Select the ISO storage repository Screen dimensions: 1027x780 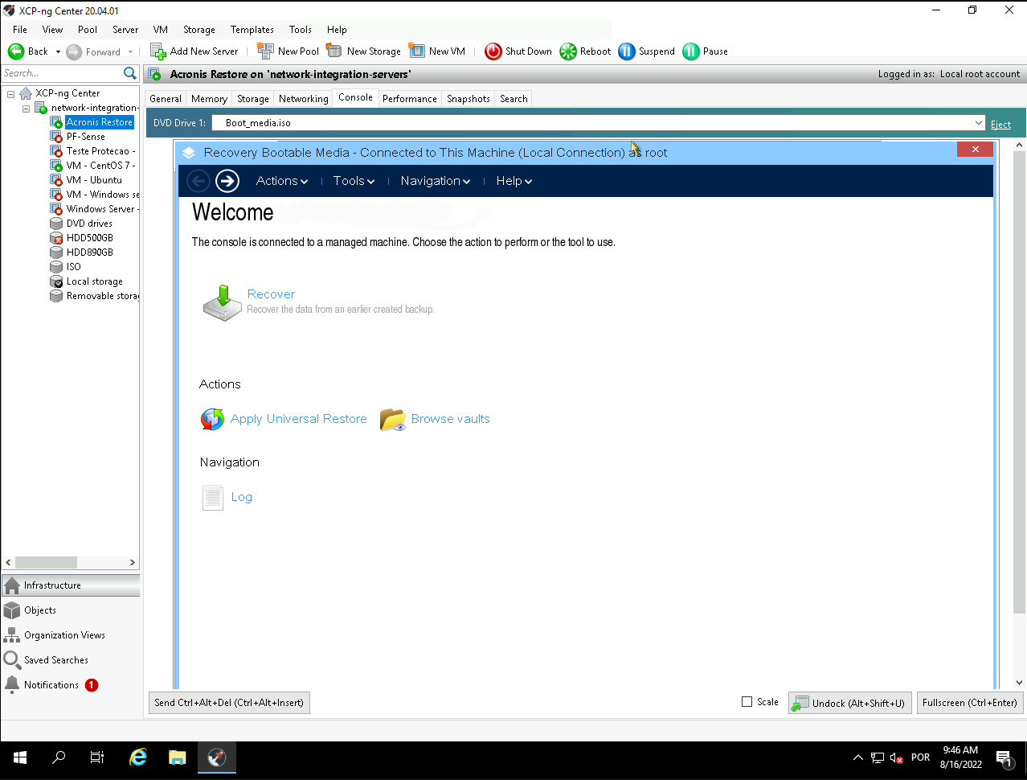74,267
